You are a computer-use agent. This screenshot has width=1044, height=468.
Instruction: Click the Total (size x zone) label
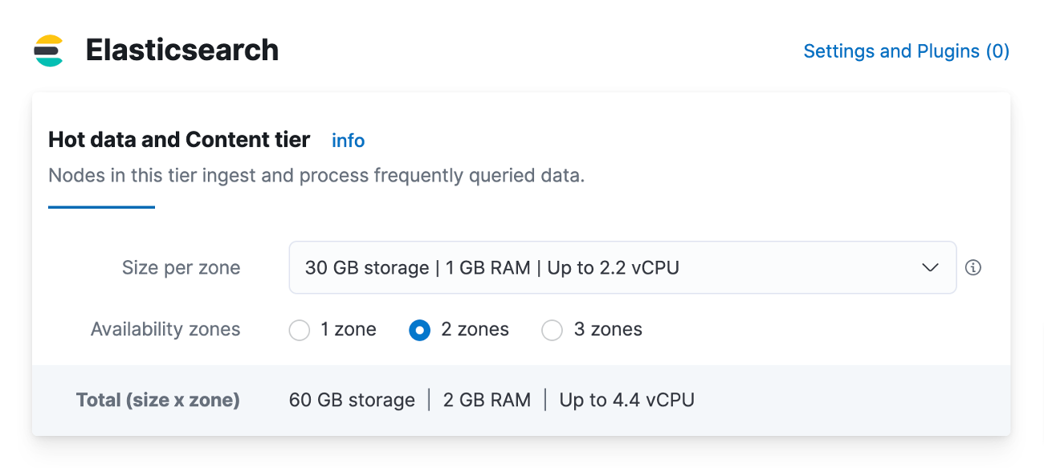click(158, 400)
